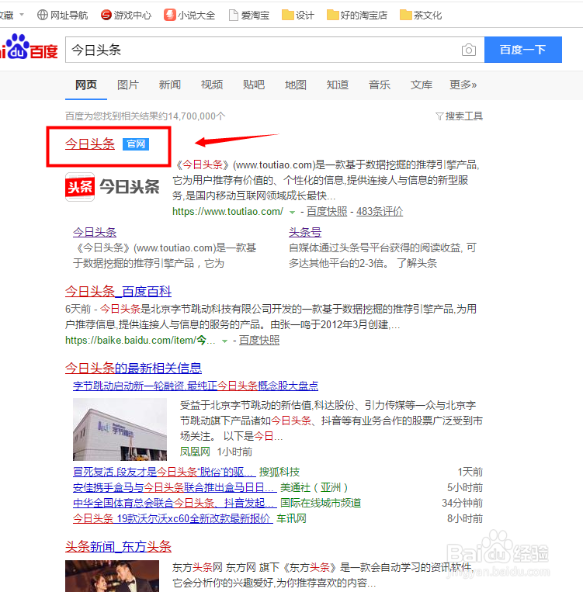Open the 483条评价 link
583x592 pixels.
coord(380,211)
